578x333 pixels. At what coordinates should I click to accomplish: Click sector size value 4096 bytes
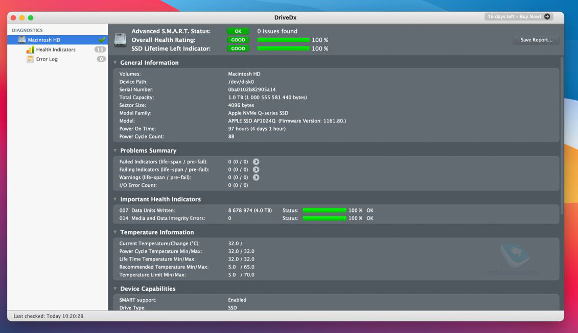(x=241, y=105)
